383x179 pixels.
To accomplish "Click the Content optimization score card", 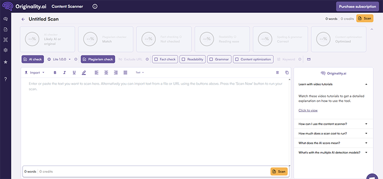I will tap(338, 39).
